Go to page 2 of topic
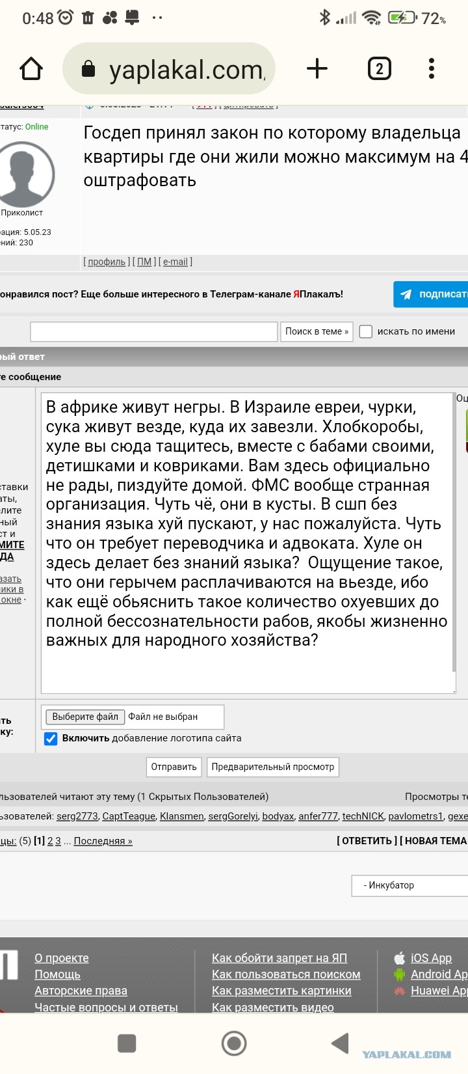This screenshot has width=468, height=1074. click(x=50, y=841)
